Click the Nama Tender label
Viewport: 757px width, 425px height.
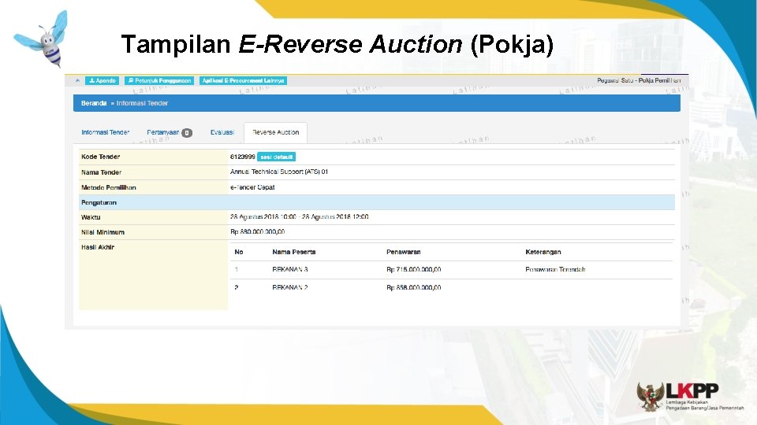point(102,172)
